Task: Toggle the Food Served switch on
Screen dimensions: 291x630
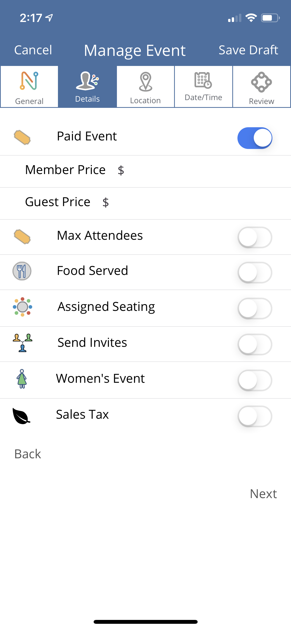Action: [255, 272]
